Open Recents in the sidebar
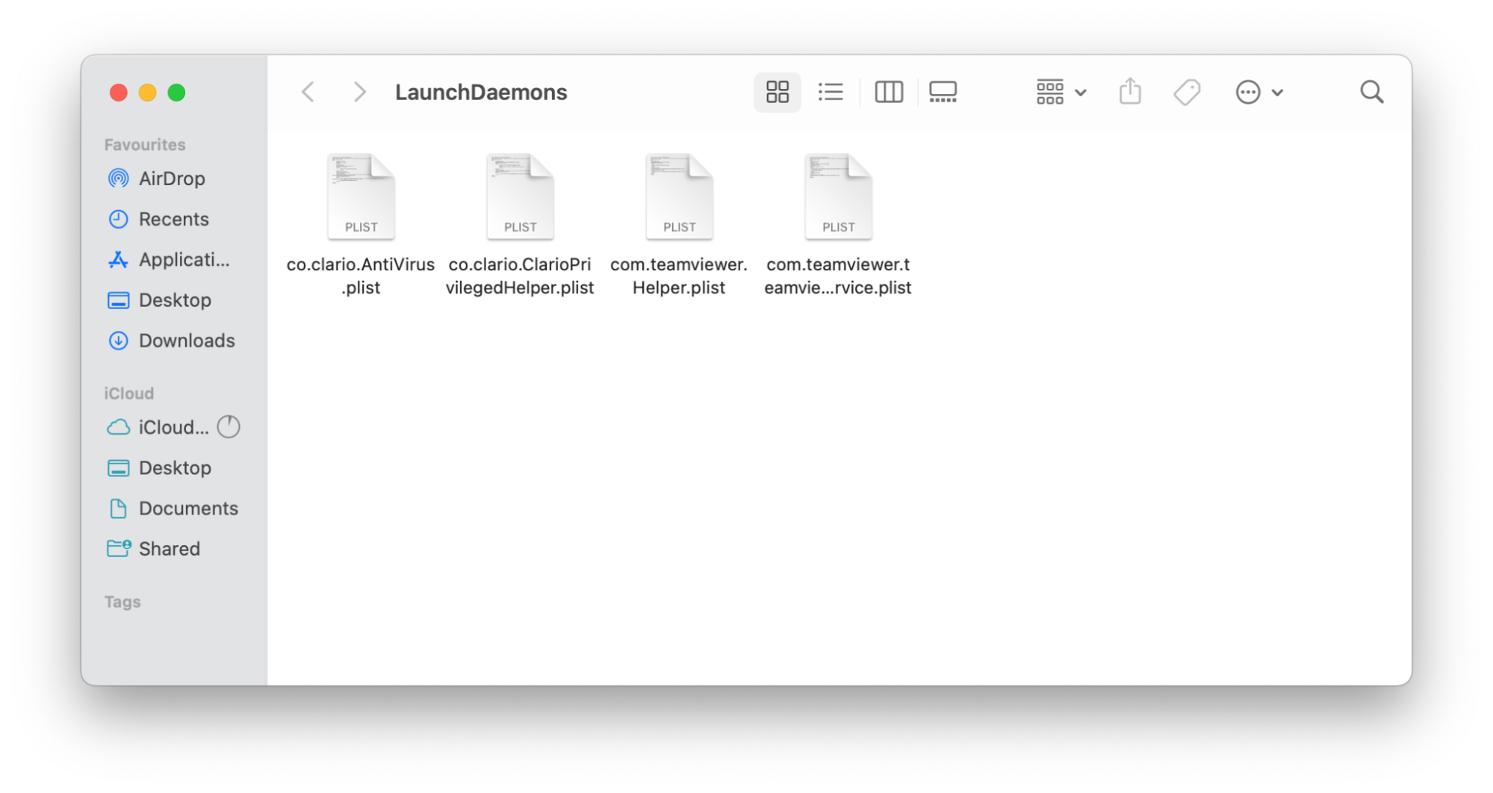The width and height of the screenshot is (1493, 793). [173, 219]
